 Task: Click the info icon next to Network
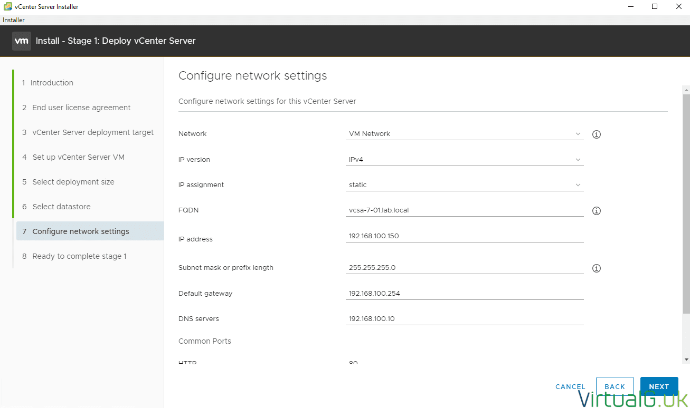click(x=597, y=134)
